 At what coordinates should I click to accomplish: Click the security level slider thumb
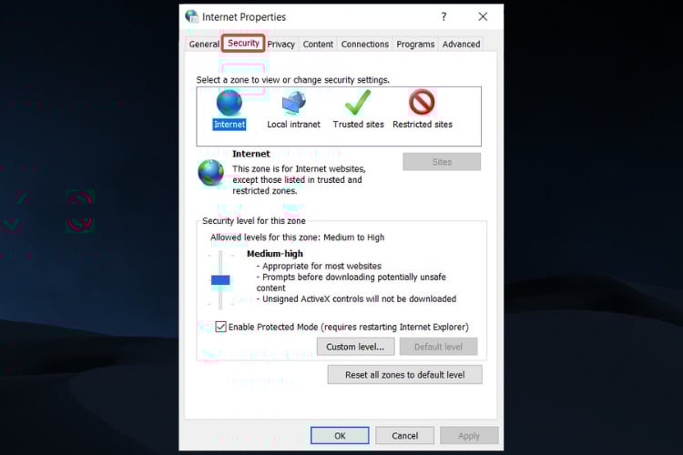[220, 280]
